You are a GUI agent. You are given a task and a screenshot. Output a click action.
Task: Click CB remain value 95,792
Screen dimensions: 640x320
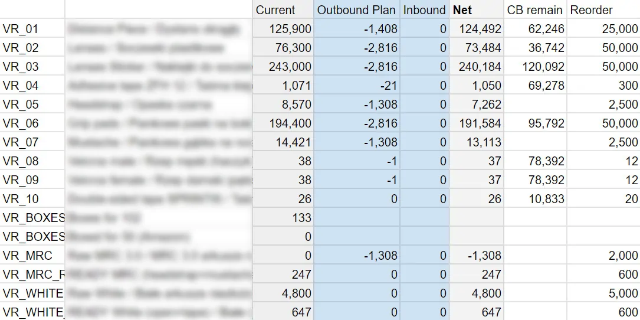534,123
